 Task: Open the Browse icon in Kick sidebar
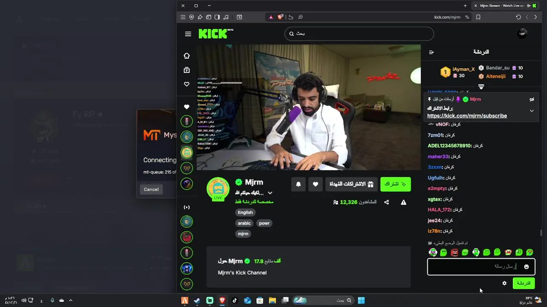pyautogui.click(x=187, y=70)
